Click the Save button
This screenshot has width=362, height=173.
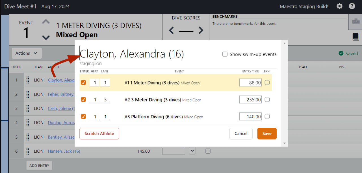coord(267,134)
